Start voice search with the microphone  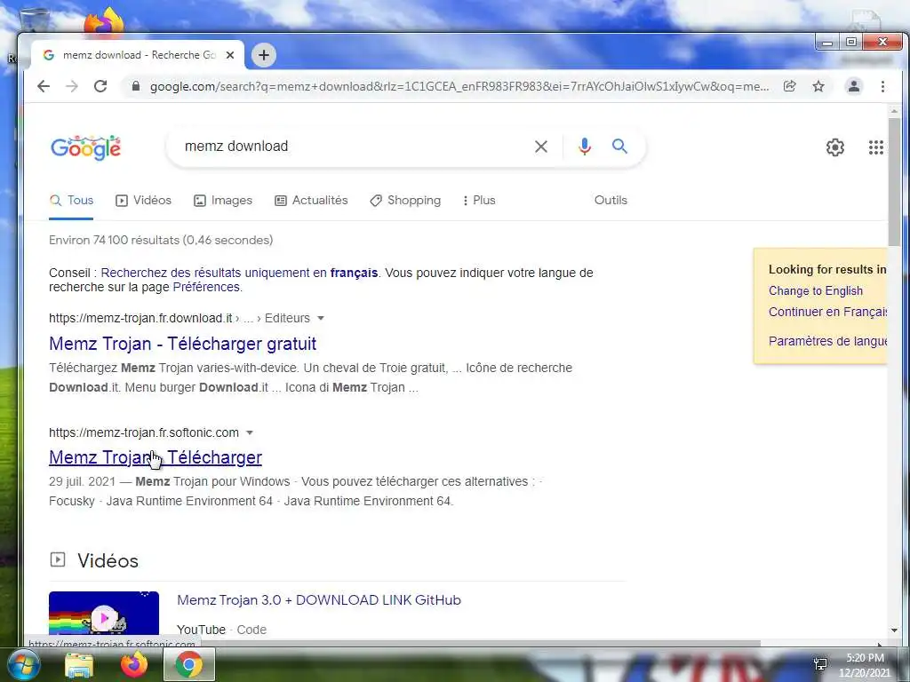[585, 147]
